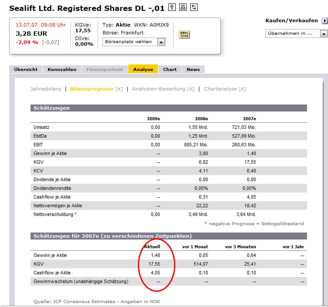
Task: Click the Nettoverschuldung row label
Action: [53, 214]
